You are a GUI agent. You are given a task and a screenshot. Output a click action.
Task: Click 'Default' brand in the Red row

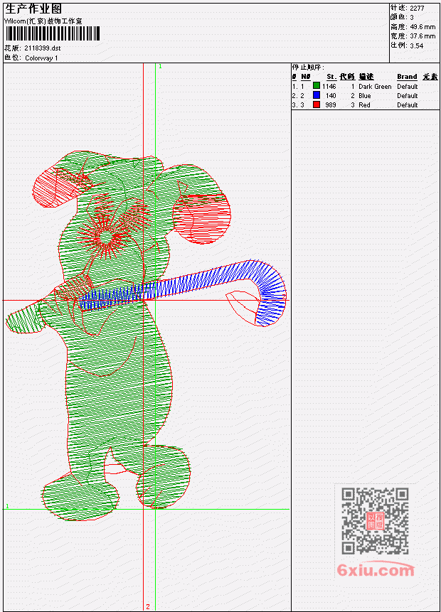408,105
